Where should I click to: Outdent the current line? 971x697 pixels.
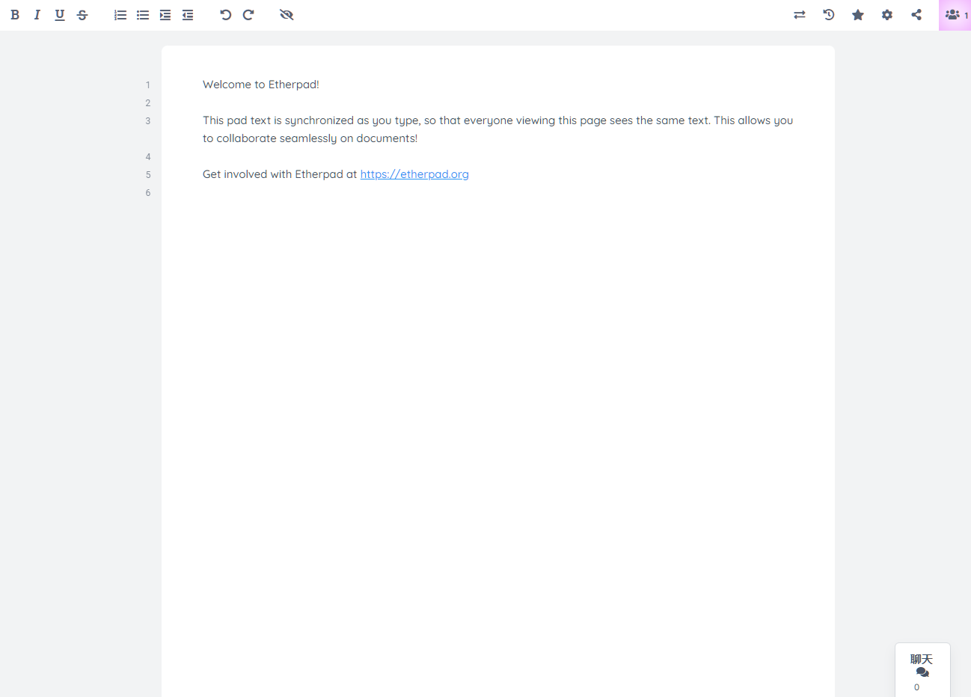(188, 15)
